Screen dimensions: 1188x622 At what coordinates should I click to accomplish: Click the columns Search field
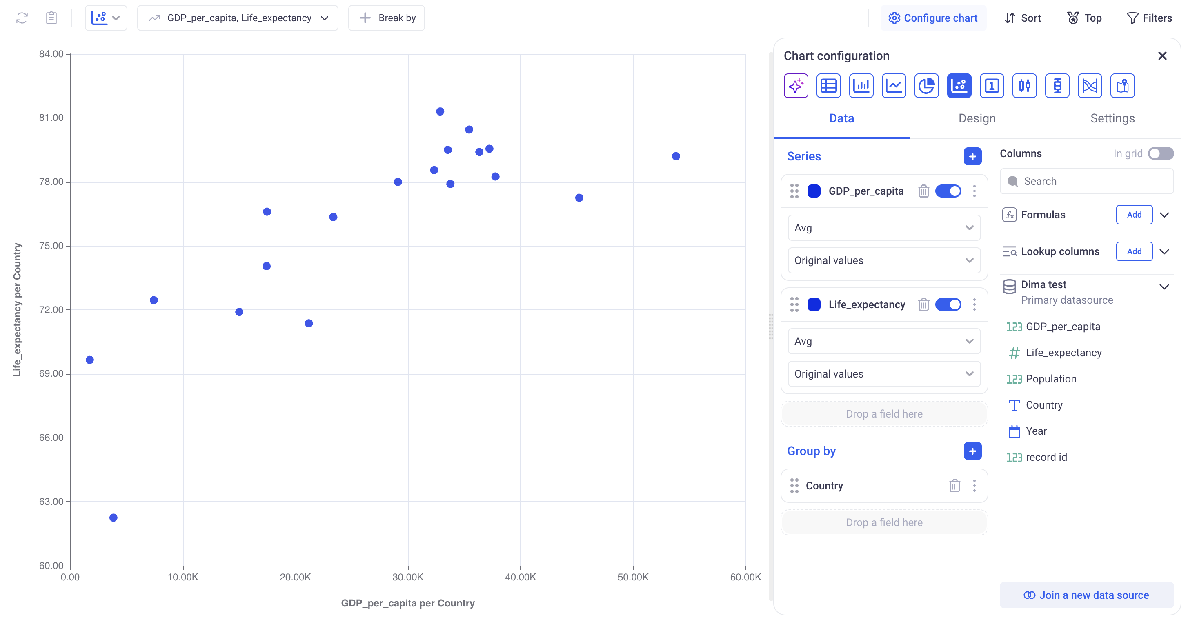click(x=1086, y=181)
